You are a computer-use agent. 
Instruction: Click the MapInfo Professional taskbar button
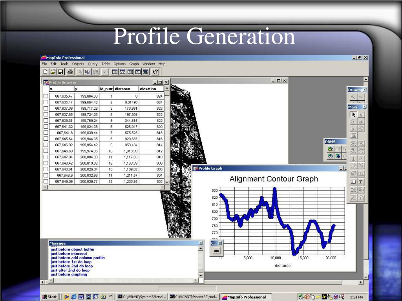tap(246, 297)
